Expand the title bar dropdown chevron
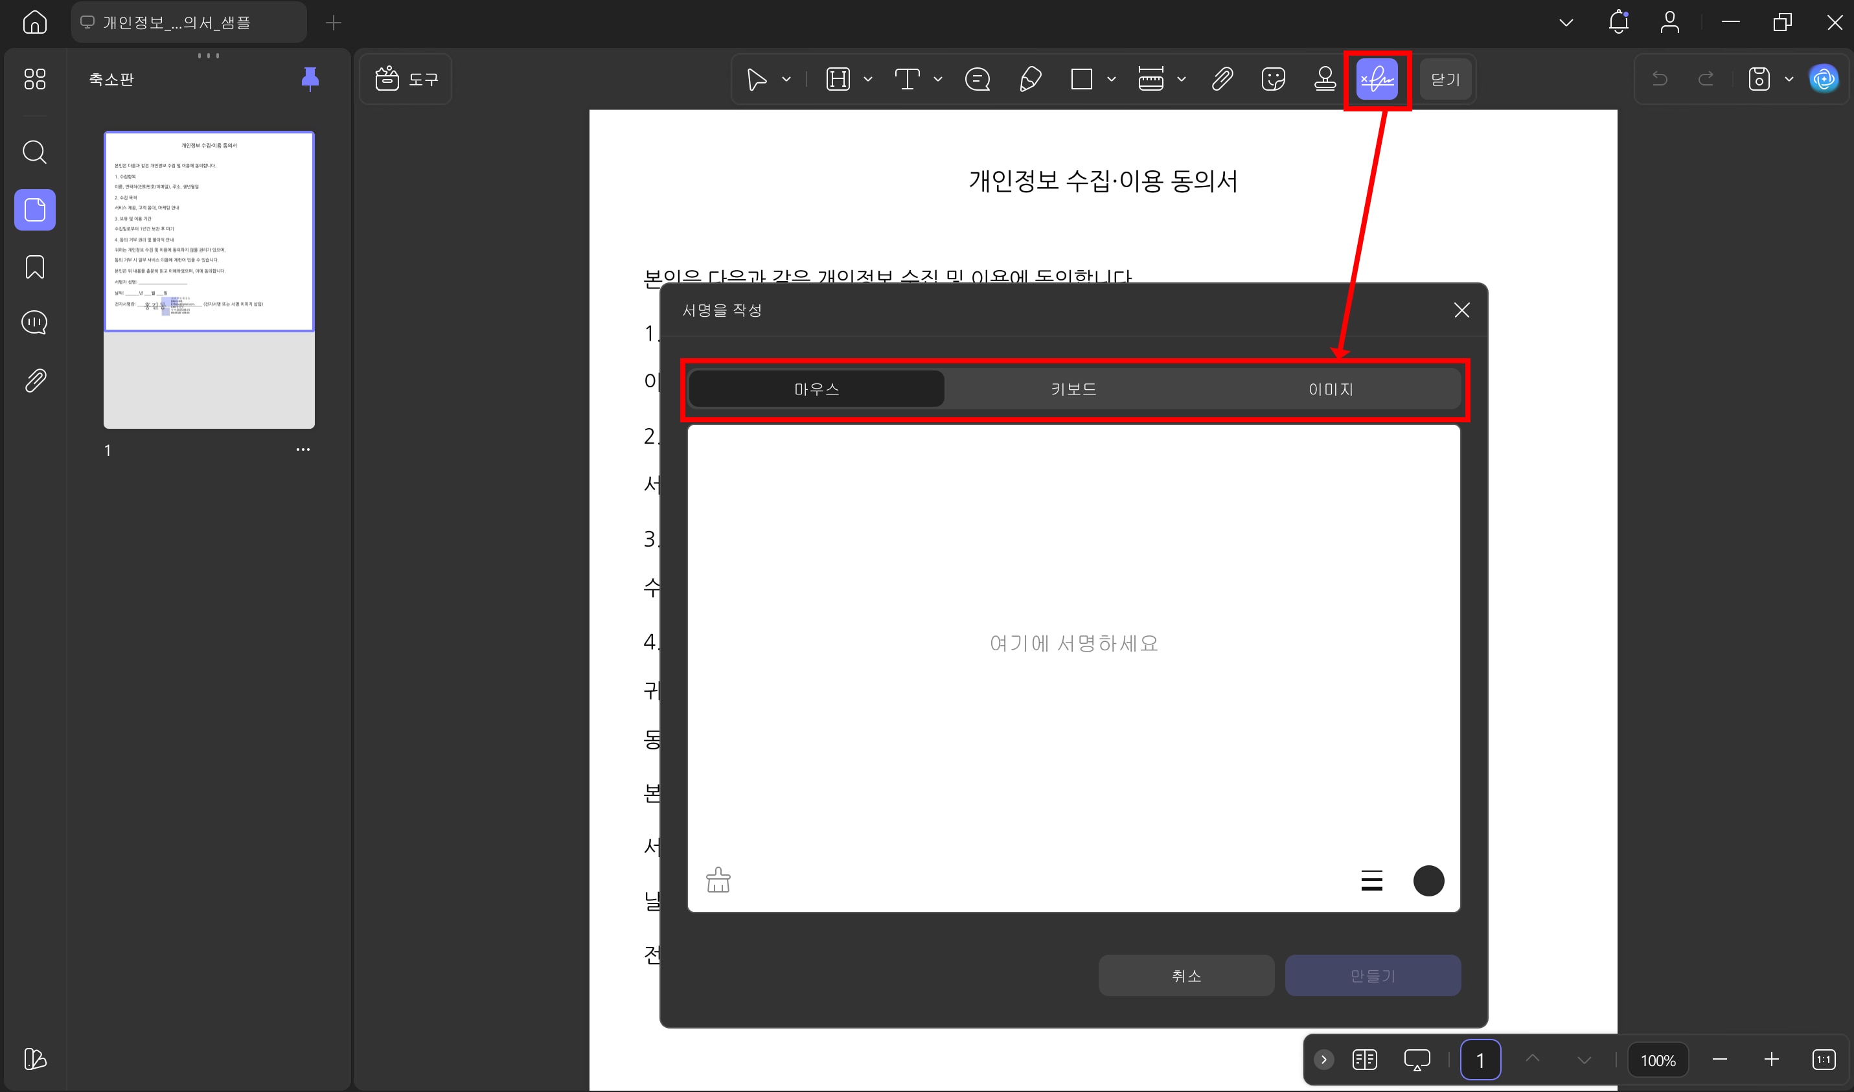This screenshot has height=1092, width=1854. tap(1566, 23)
